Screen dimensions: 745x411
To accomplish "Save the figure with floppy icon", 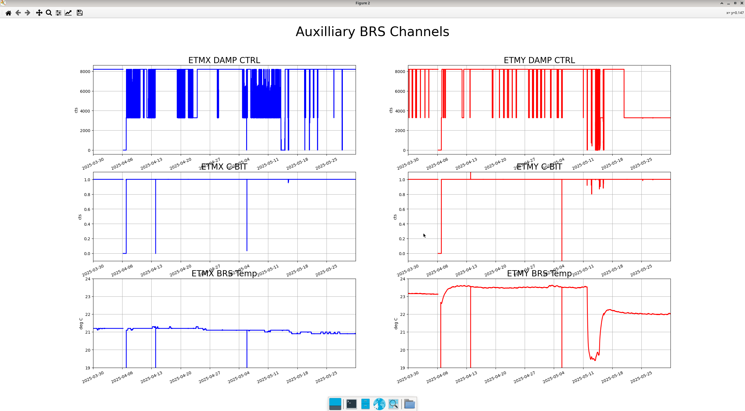I will 79,13.
